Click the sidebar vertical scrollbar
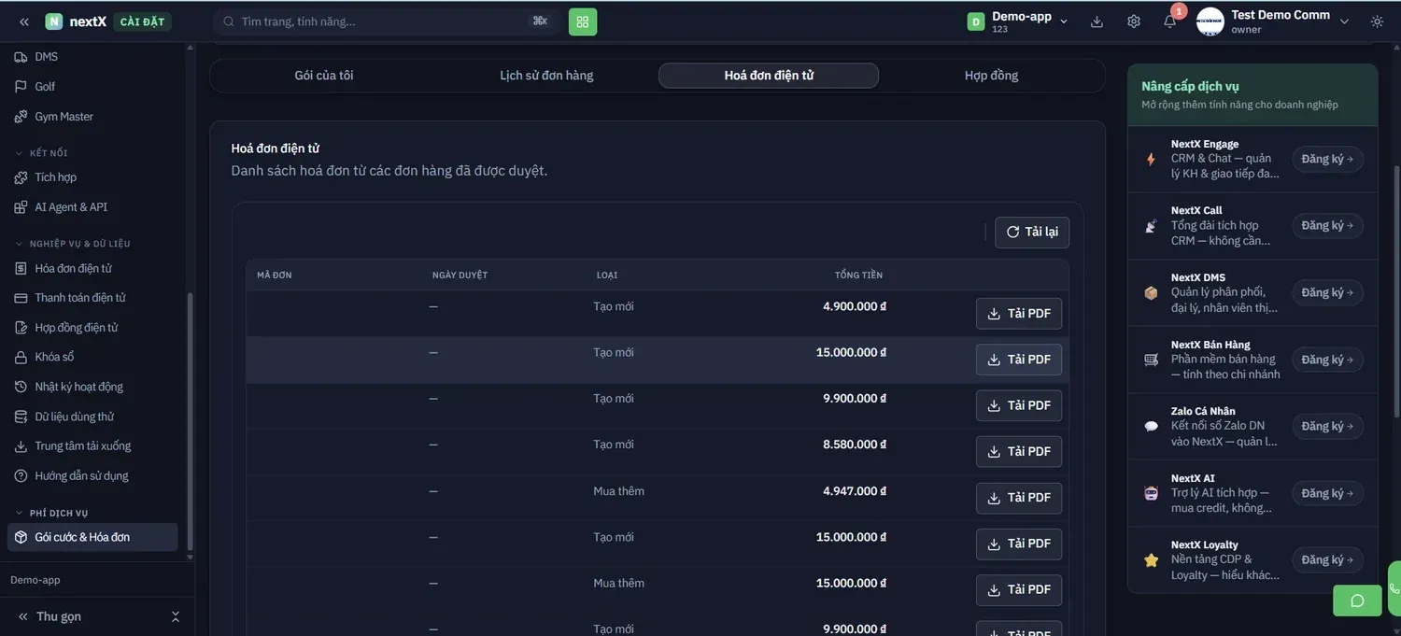 (191, 422)
